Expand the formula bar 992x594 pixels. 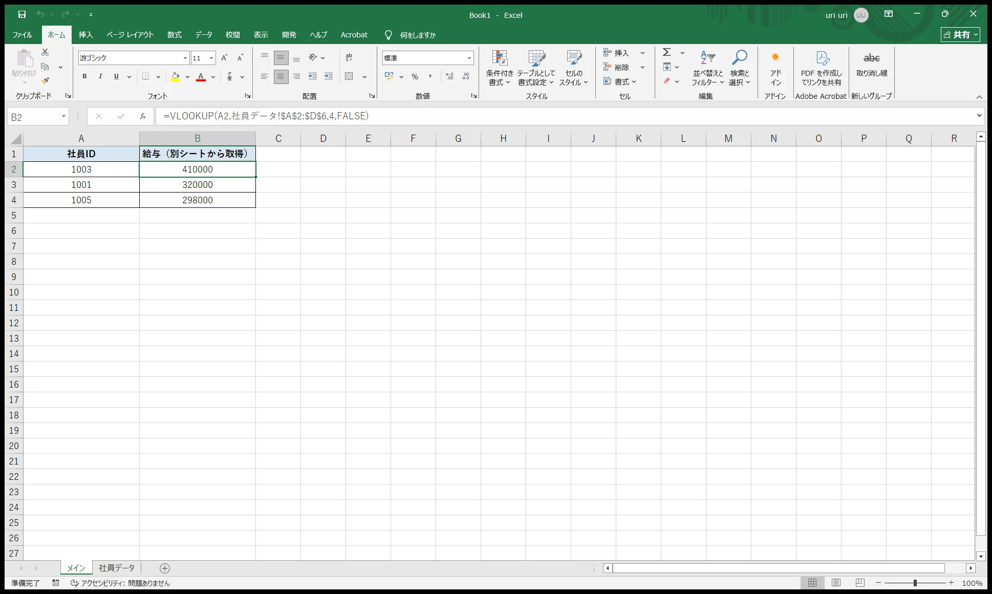979,116
